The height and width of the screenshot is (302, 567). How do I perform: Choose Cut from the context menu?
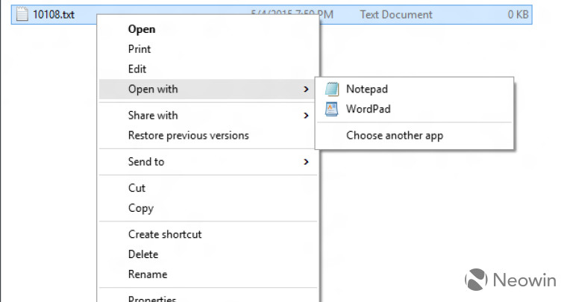(x=137, y=188)
